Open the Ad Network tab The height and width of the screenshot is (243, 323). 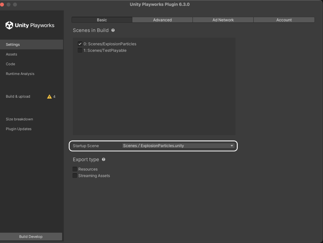click(x=223, y=20)
